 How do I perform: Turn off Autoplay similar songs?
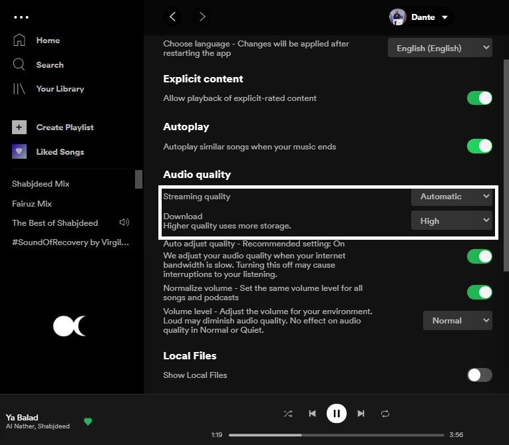(x=480, y=146)
